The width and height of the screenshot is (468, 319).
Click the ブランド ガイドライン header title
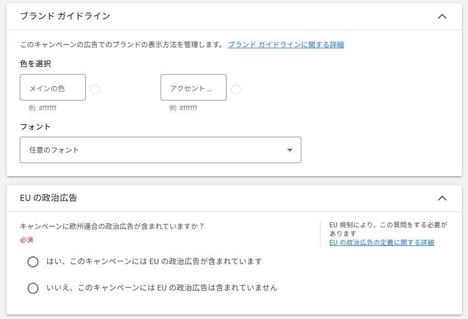point(65,16)
